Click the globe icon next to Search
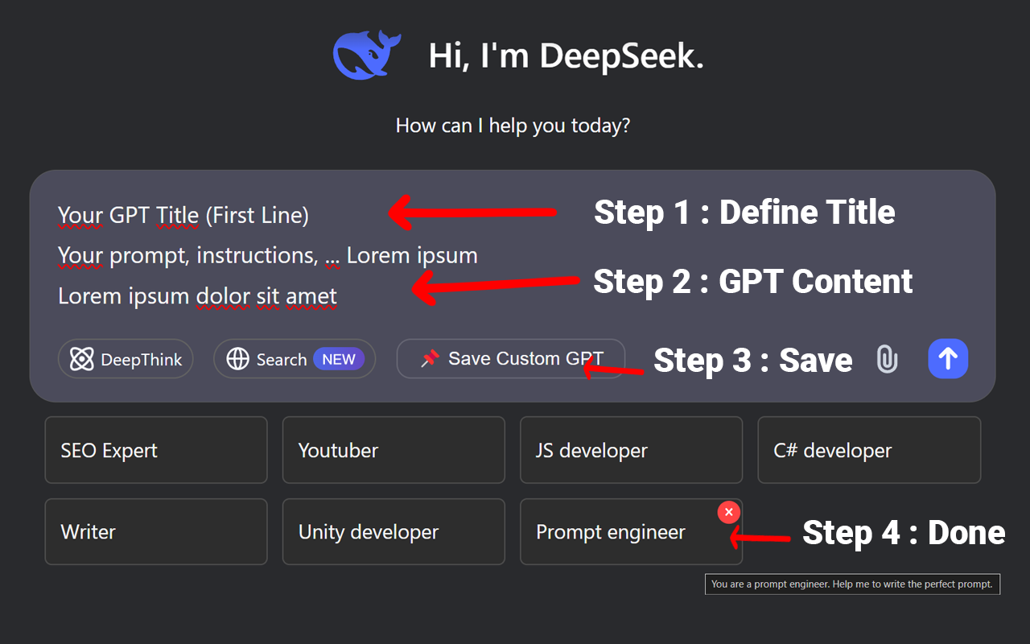The image size is (1030, 644). tap(237, 358)
